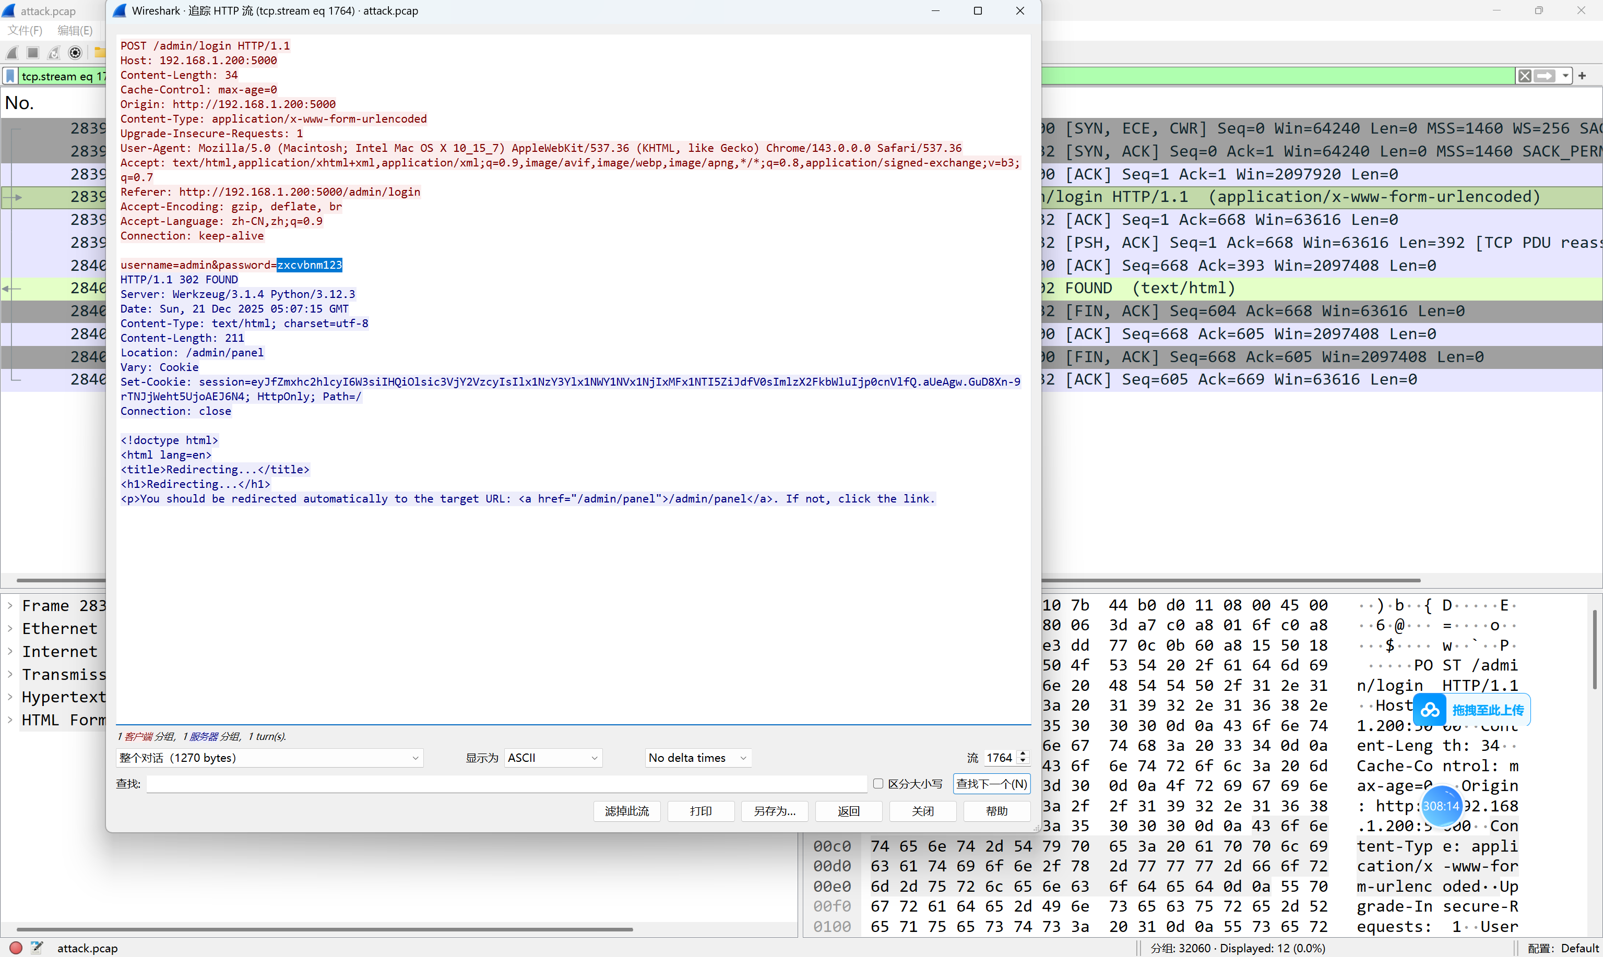Select the [SYN, ECE, CWR] packet row
Screen dimensions: 1603x957
click(x=1321, y=128)
